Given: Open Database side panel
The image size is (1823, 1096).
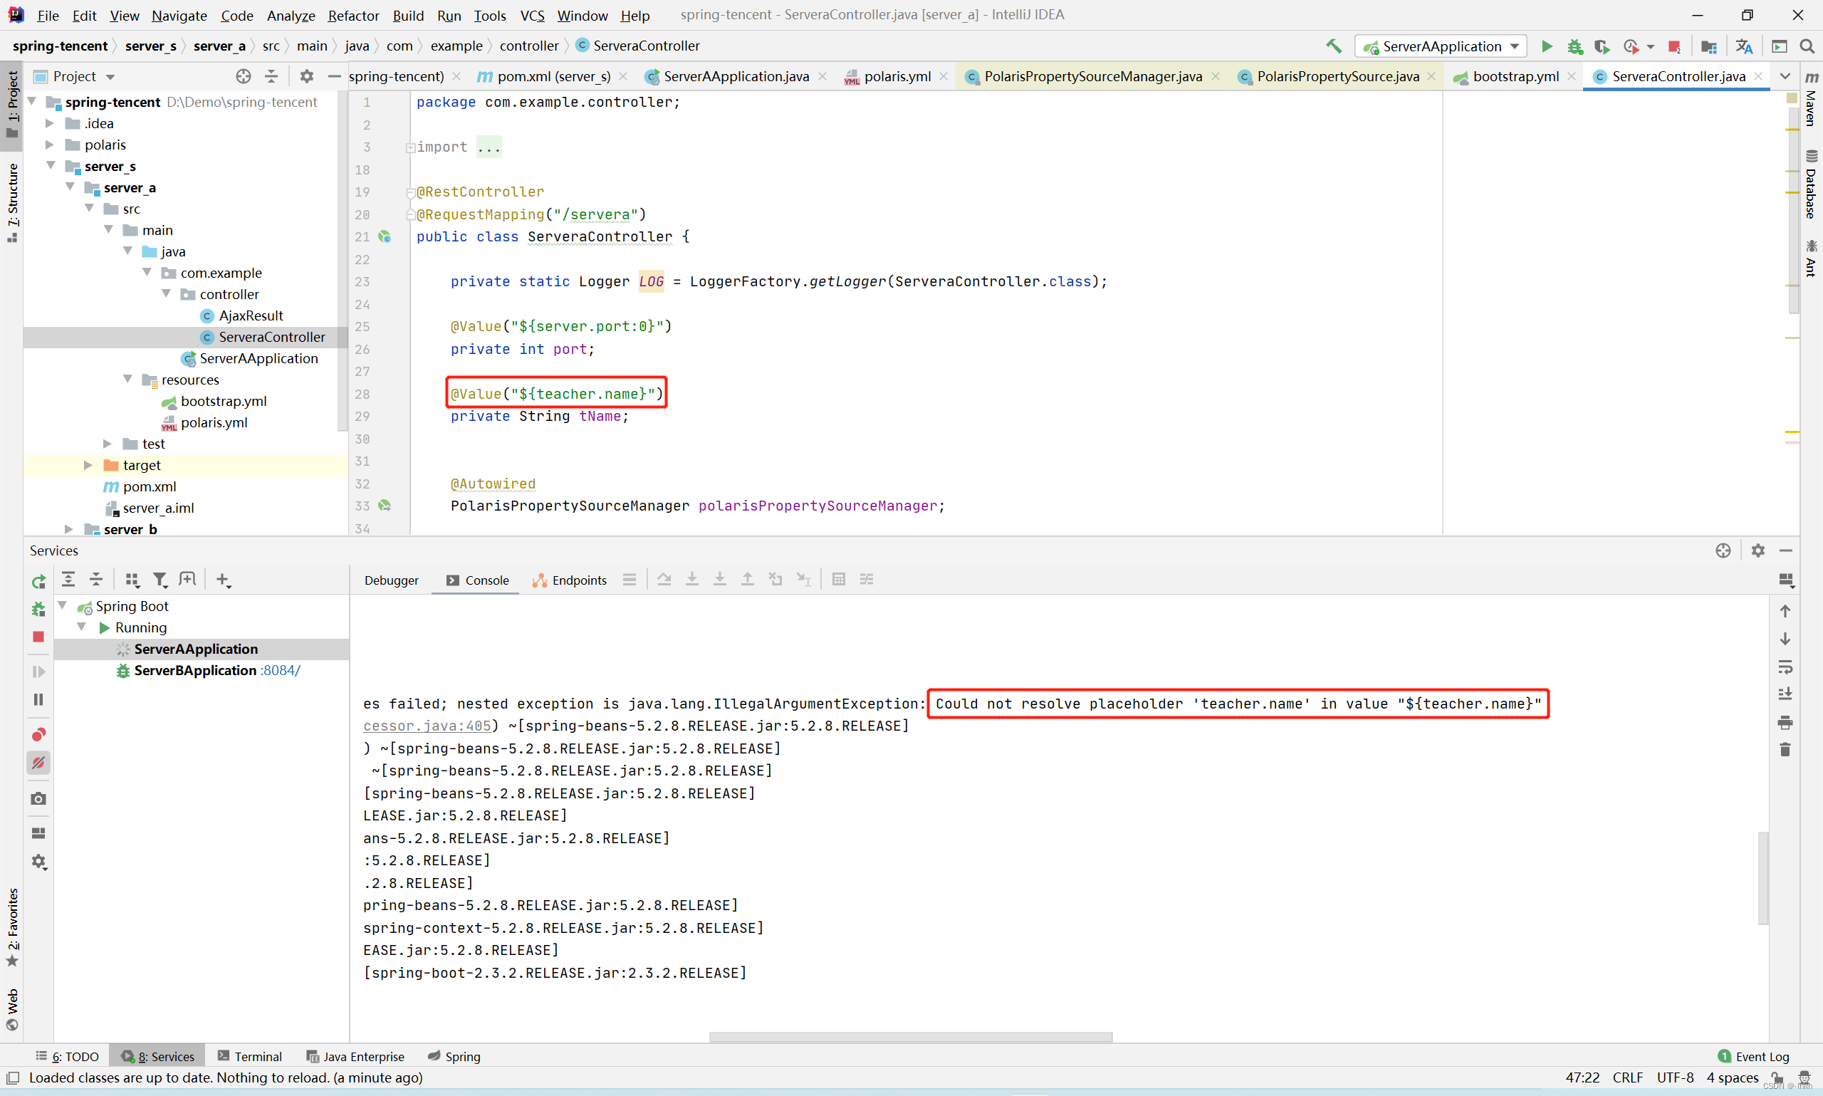Looking at the screenshot, I should tap(1811, 185).
